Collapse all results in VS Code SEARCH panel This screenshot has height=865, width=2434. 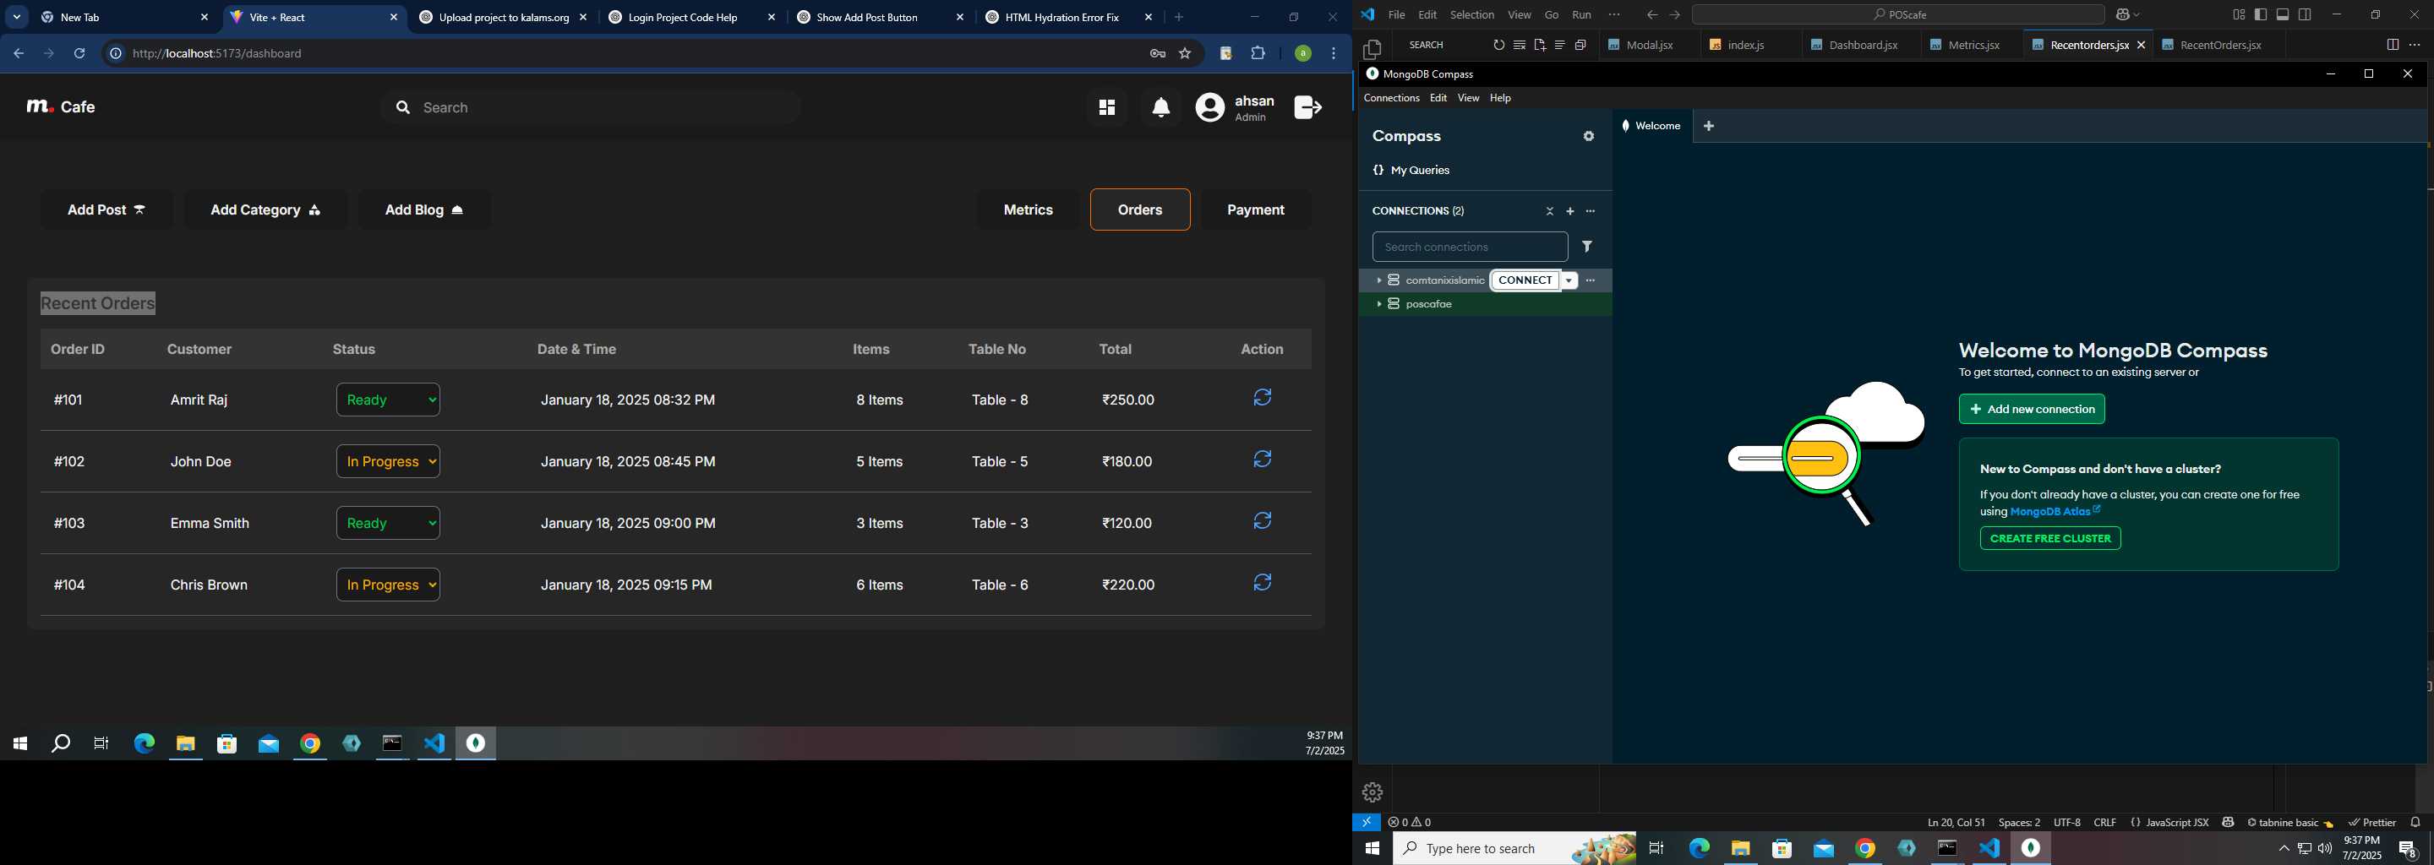click(1580, 46)
